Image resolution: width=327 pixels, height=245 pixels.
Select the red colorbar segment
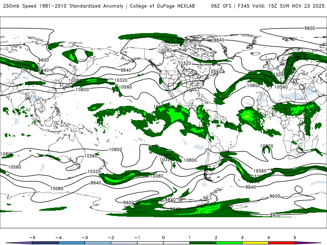click(x=282, y=243)
